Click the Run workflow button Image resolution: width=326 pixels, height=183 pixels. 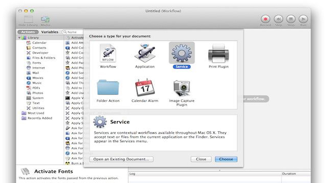[303, 19]
